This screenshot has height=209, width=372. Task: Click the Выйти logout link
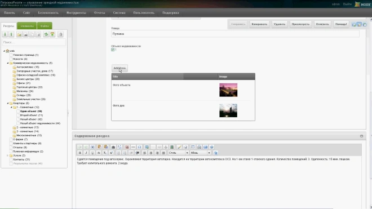point(347,4)
